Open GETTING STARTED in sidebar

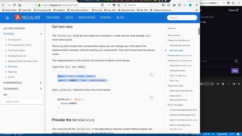[14, 29]
